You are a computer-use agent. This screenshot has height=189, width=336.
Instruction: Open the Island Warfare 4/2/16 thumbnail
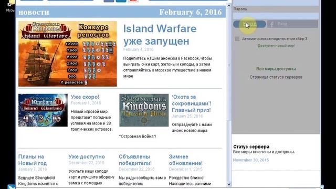point(43,110)
